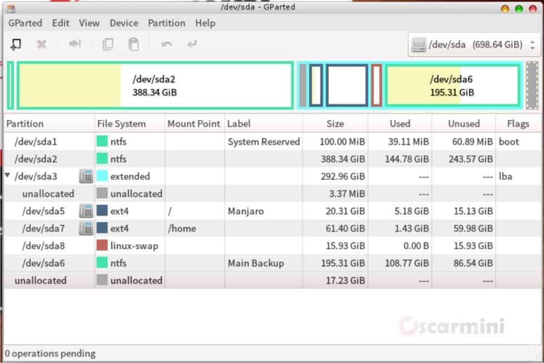Click the Paste partition toolbar icon
This screenshot has height=363, width=544.
[133, 44]
